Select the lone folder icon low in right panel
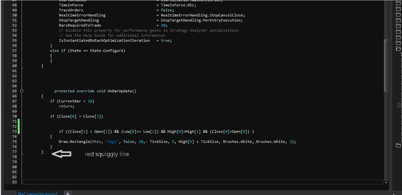The image size is (402, 195). coord(399,145)
